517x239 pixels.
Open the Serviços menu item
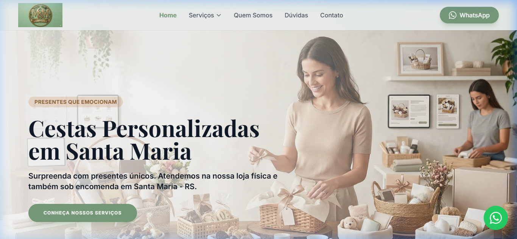click(x=205, y=15)
